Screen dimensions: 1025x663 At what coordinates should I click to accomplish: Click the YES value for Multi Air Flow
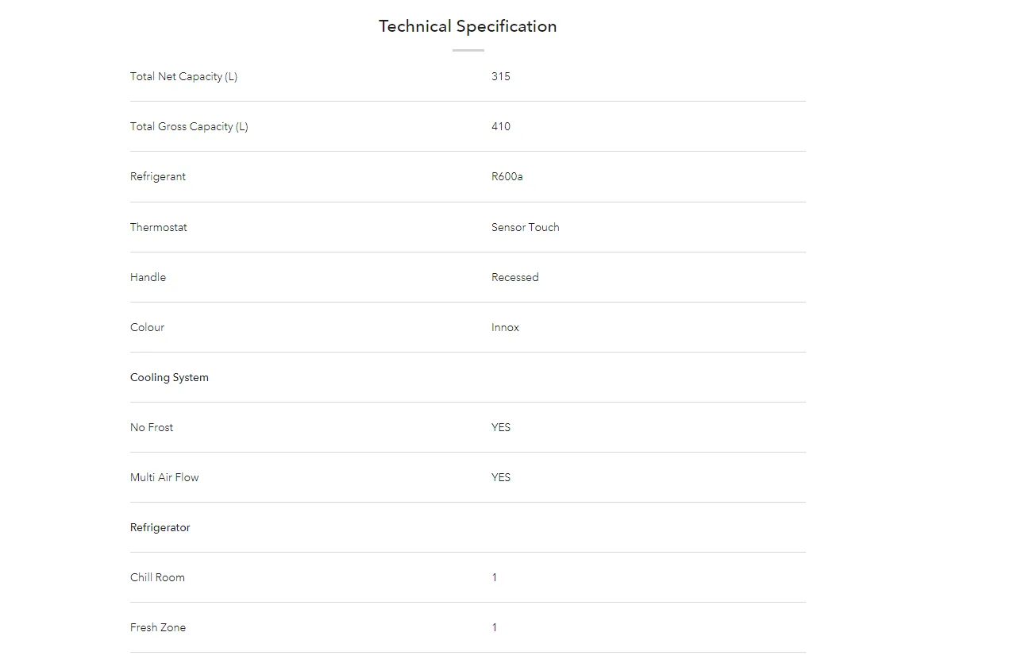point(501,477)
